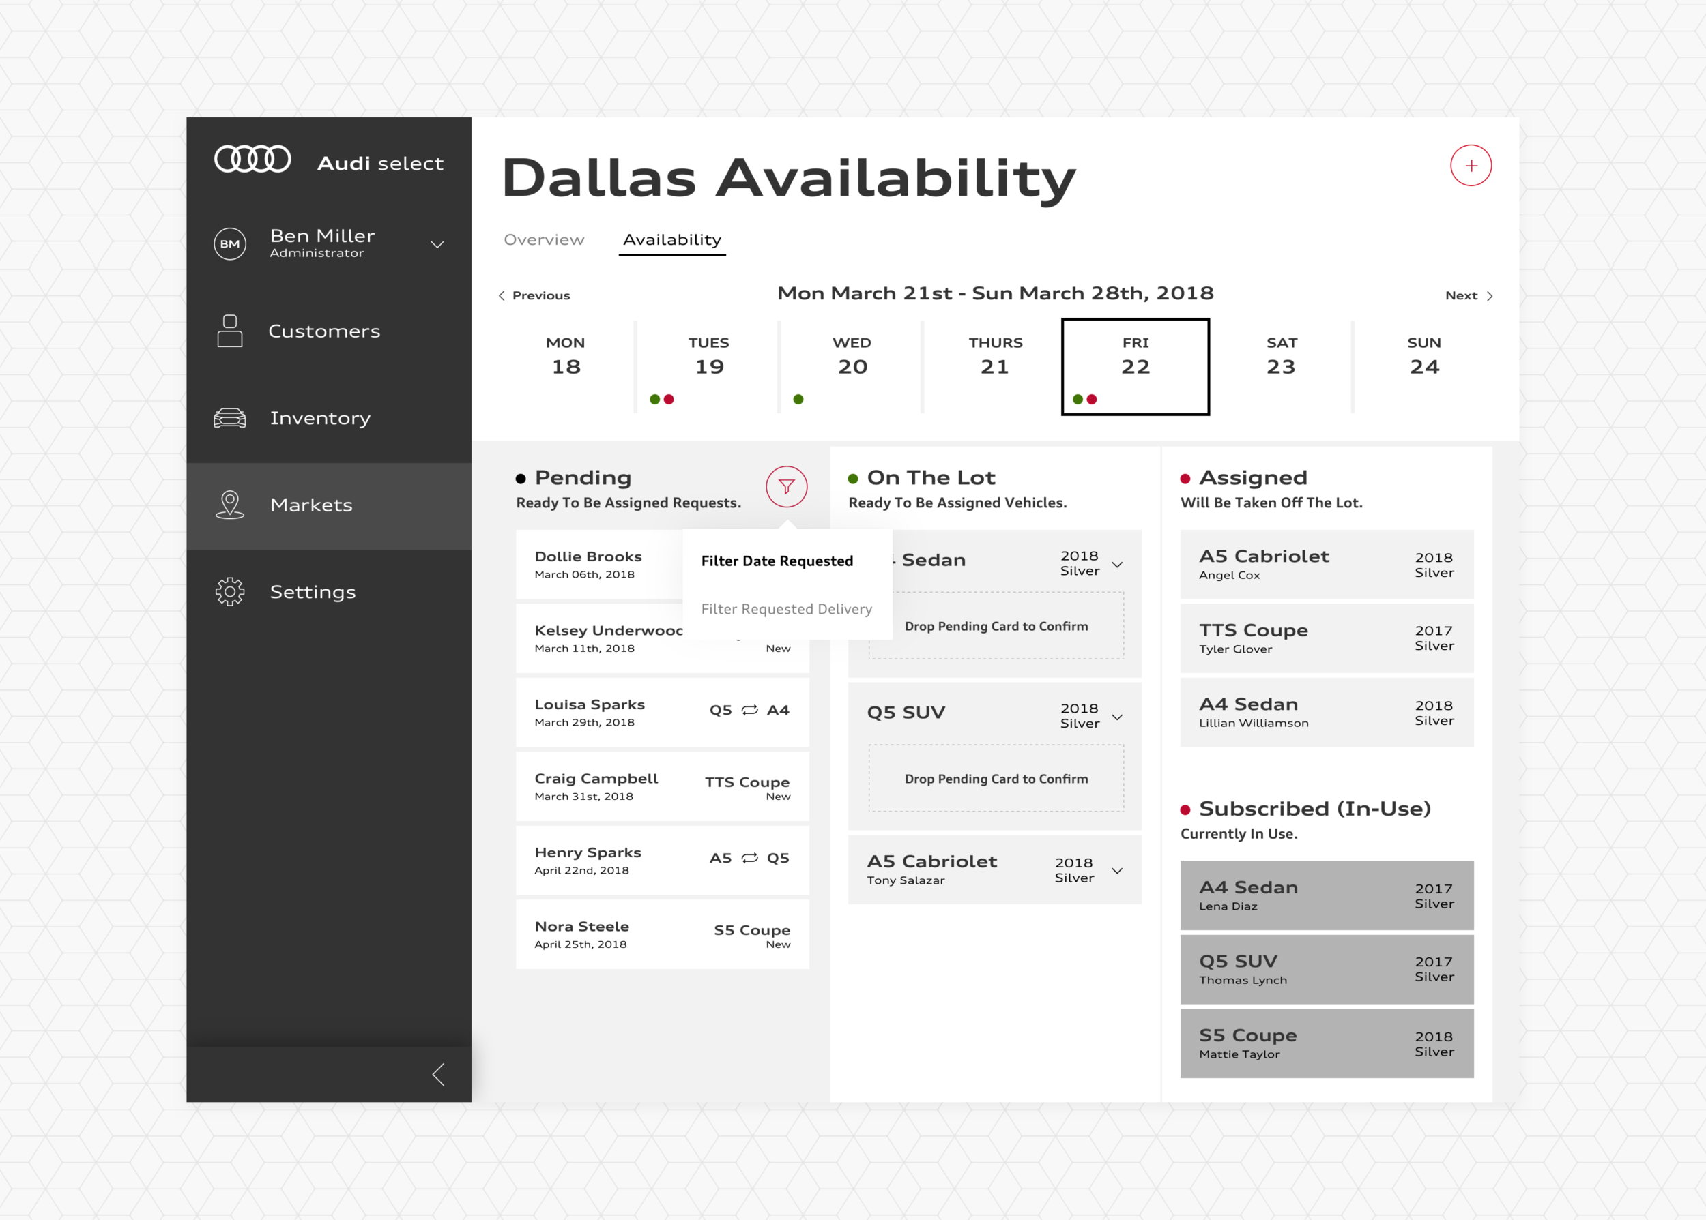1706x1220 pixels.
Task: Click the On The Lot column heading
Action: point(931,478)
